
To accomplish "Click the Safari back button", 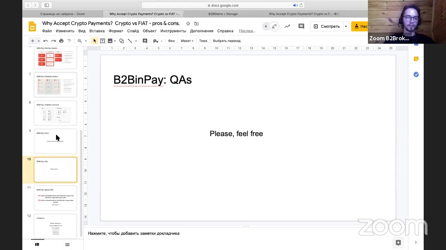I will click(28, 5).
